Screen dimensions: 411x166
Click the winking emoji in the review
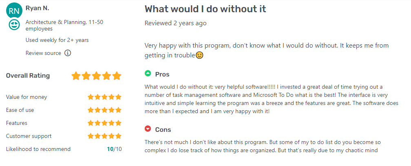tap(199, 55)
